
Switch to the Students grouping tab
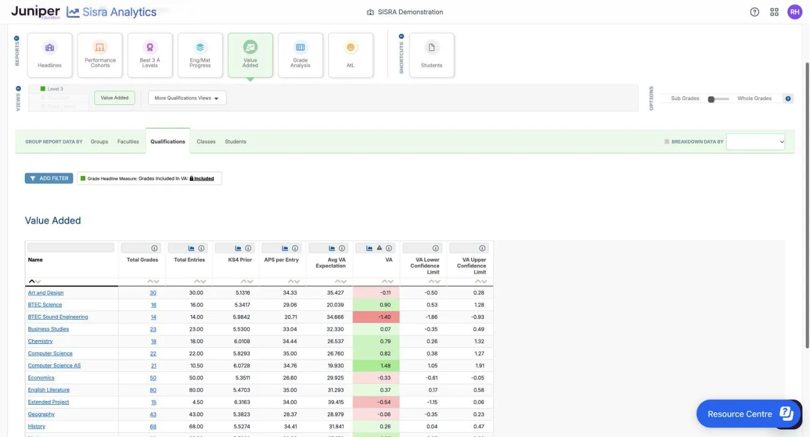236,142
